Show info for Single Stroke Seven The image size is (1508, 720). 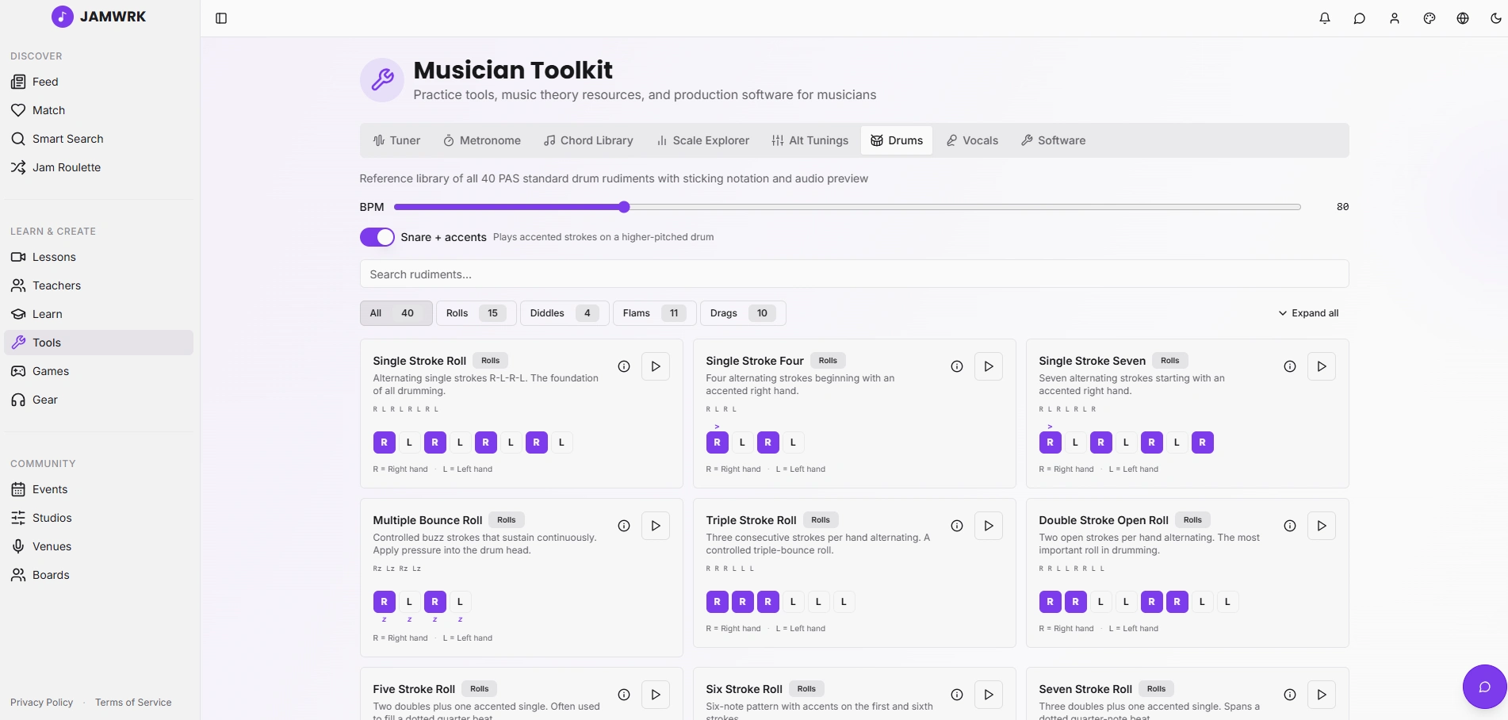point(1290,366)
